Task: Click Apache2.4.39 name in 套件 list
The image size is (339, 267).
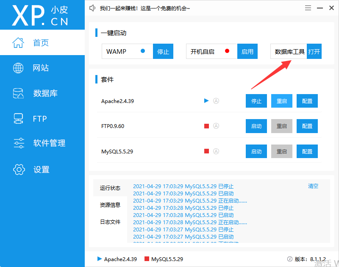Action: (118, 101)
